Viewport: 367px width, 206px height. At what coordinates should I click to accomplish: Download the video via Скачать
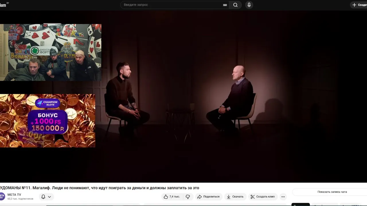pyautogui.click(x=235, y=197)
